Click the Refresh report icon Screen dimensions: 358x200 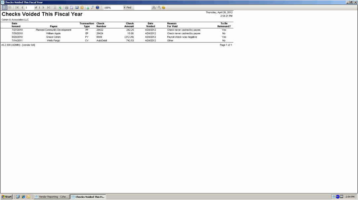coord(60,8)
